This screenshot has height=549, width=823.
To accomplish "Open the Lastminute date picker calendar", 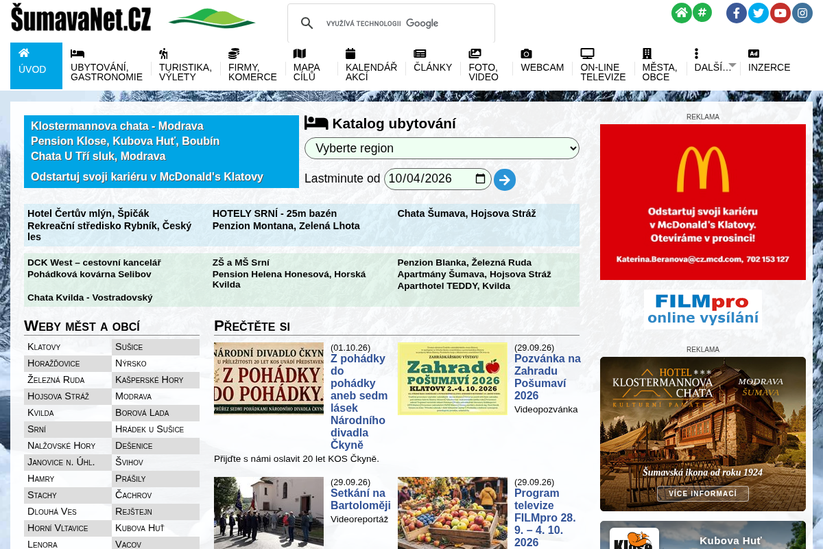I will point(480,179).
